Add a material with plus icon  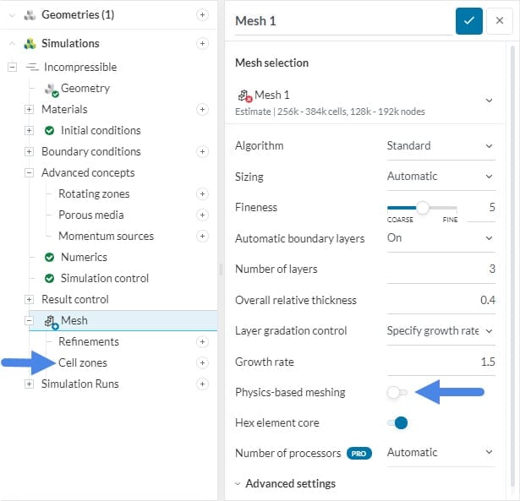(x=201, y=109)
